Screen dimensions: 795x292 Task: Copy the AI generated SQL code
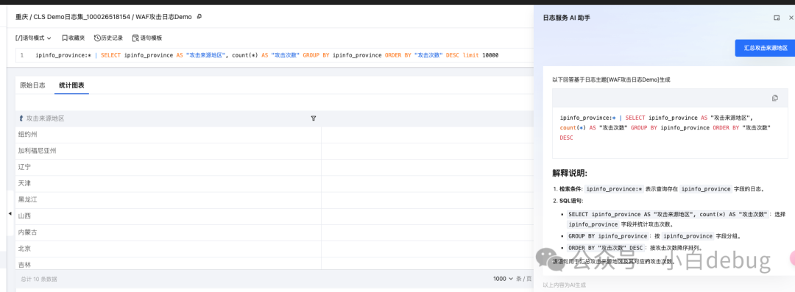click(x=774, y=99)
